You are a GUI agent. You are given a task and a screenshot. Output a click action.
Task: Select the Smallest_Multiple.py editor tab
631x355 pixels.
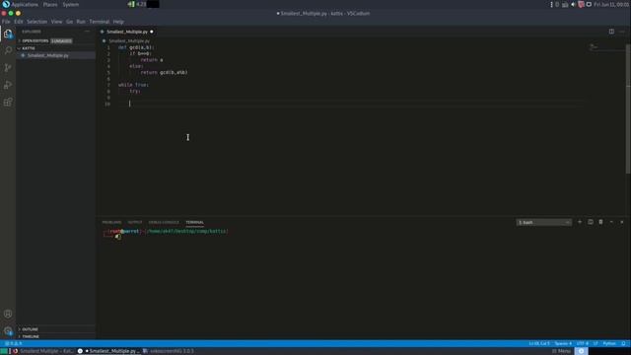(127, 32)
